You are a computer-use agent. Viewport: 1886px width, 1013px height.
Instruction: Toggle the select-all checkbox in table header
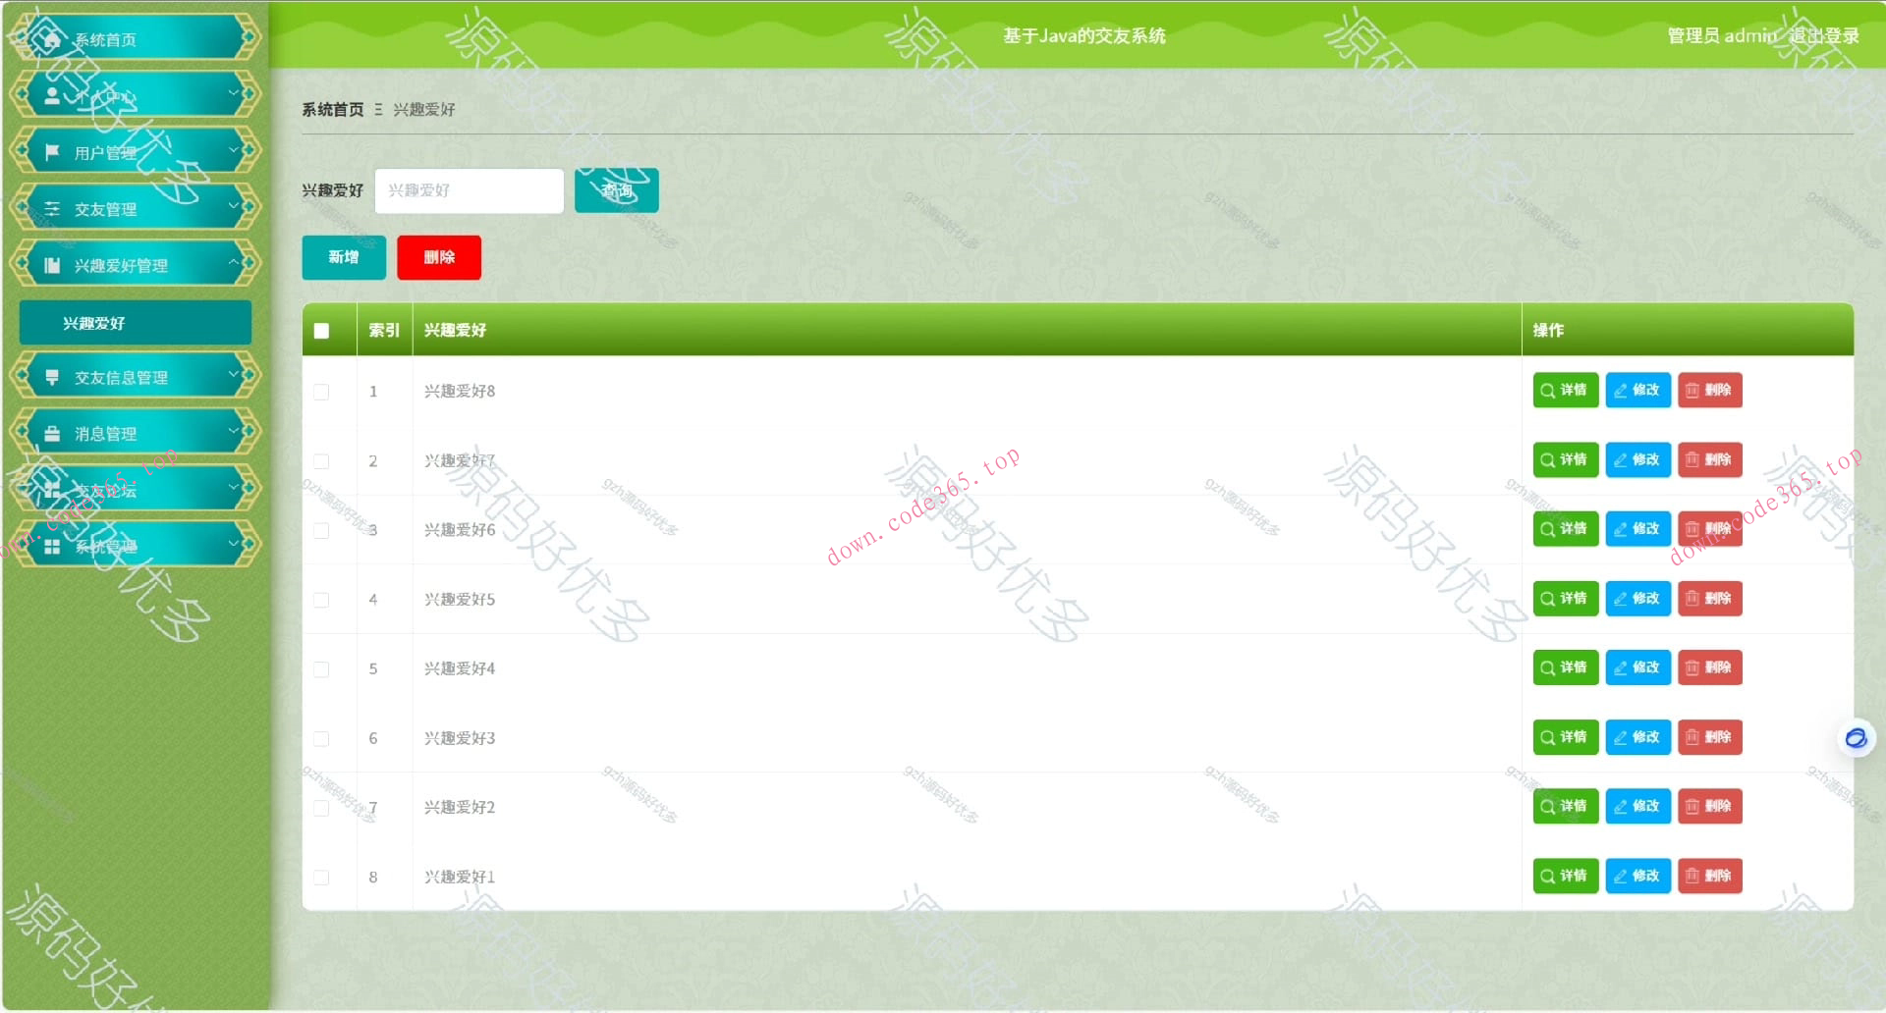coord(321,331)
